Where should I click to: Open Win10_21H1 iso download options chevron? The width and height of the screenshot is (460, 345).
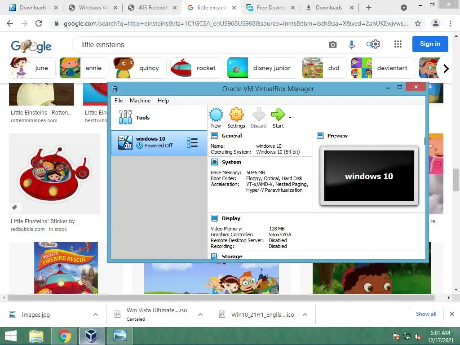(305, 314)
